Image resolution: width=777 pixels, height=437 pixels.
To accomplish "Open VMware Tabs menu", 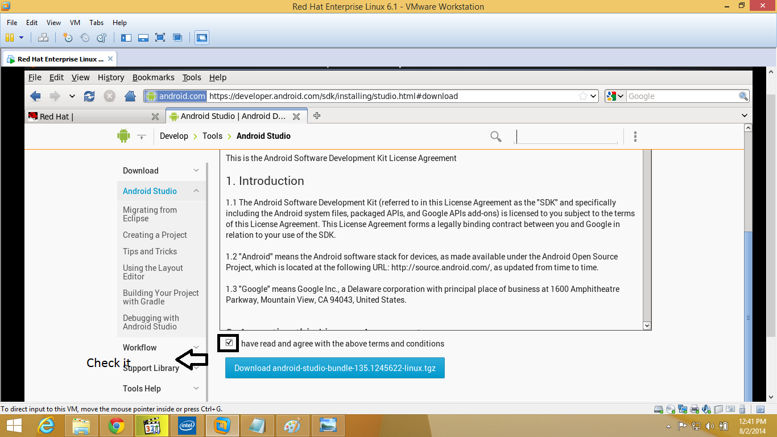I will click(x=97, y=23).
